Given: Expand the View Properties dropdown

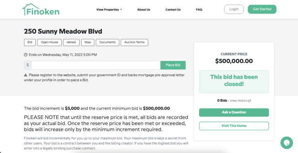Looking at the screenshot, I should point(109,10).
